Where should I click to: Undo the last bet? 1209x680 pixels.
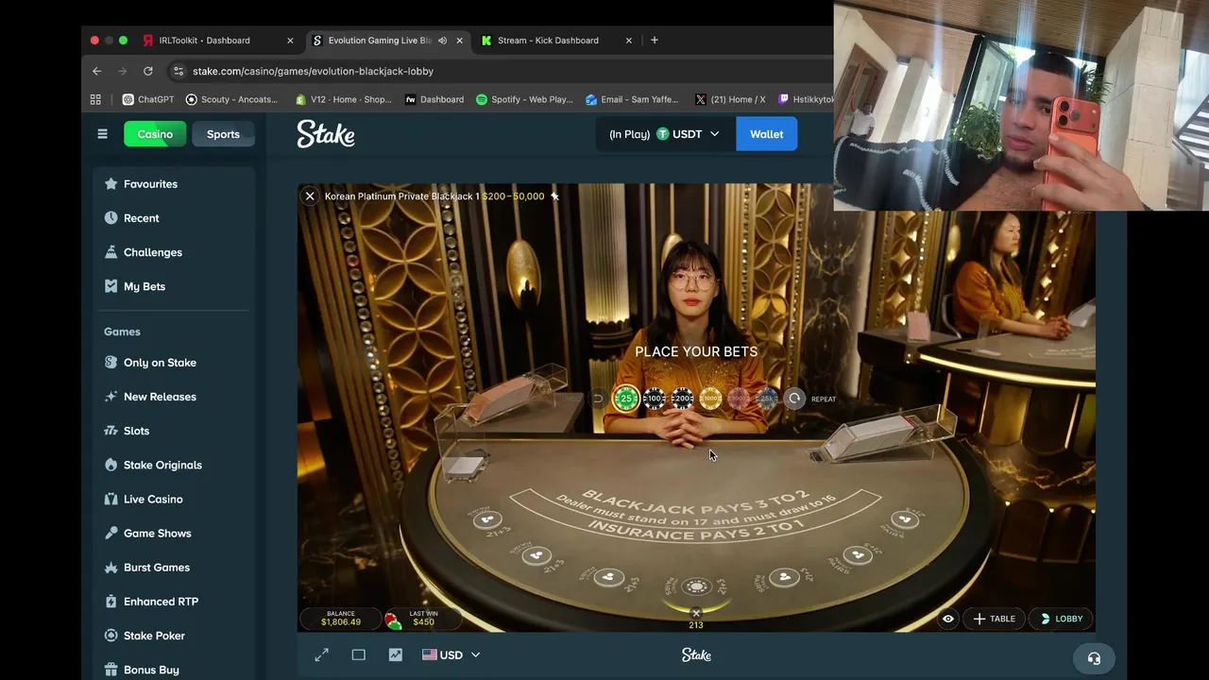[x=597, y=399]
